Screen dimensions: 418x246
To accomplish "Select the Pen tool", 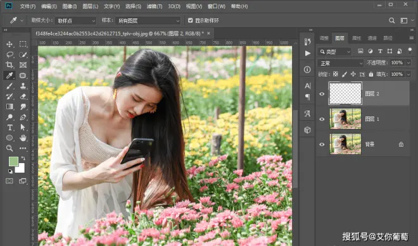I will 23,117.
